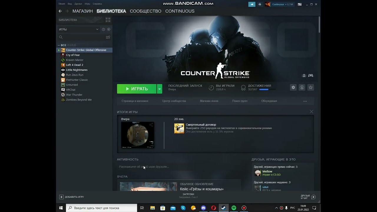Open Поиск групп link

[x=240, y=101]
